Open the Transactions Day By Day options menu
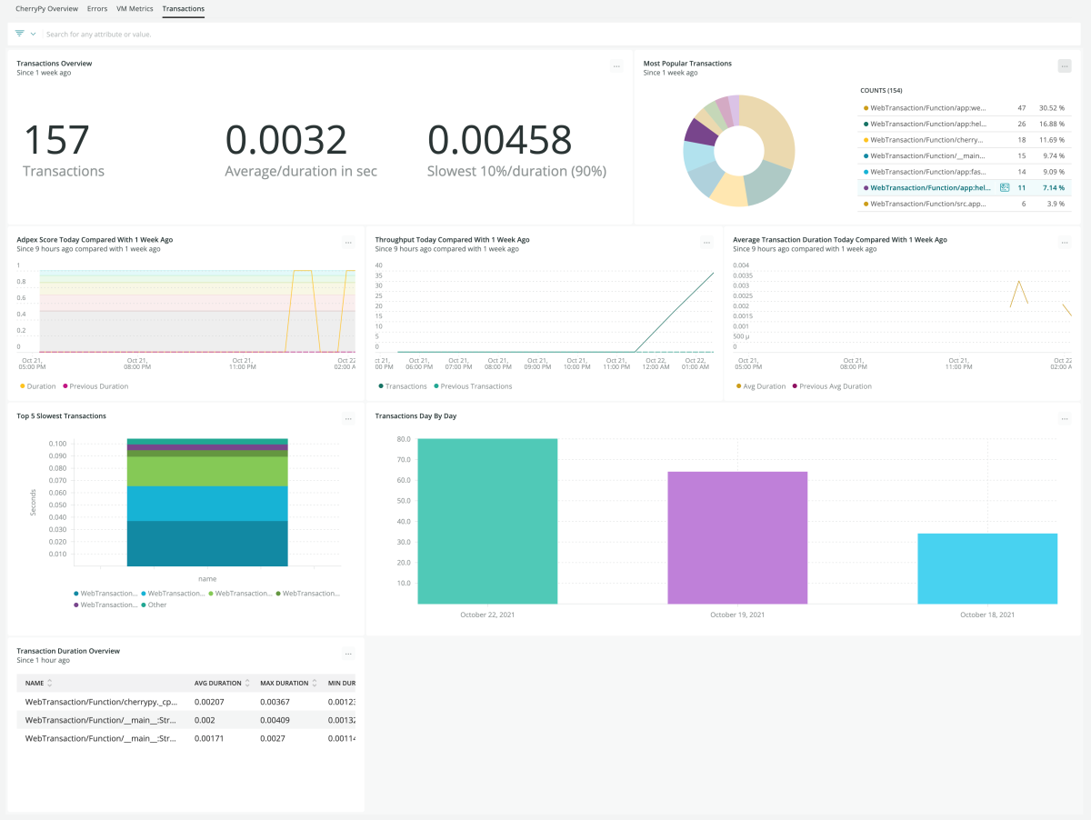The height and width of the screenshot is (820, 1091). (x=1065, y=419)
